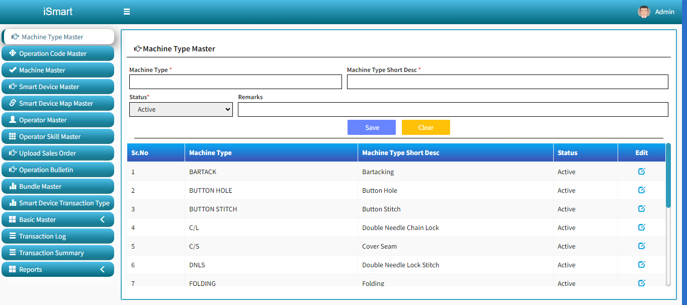Open edit for the C/L machine type

coord(641,227)
